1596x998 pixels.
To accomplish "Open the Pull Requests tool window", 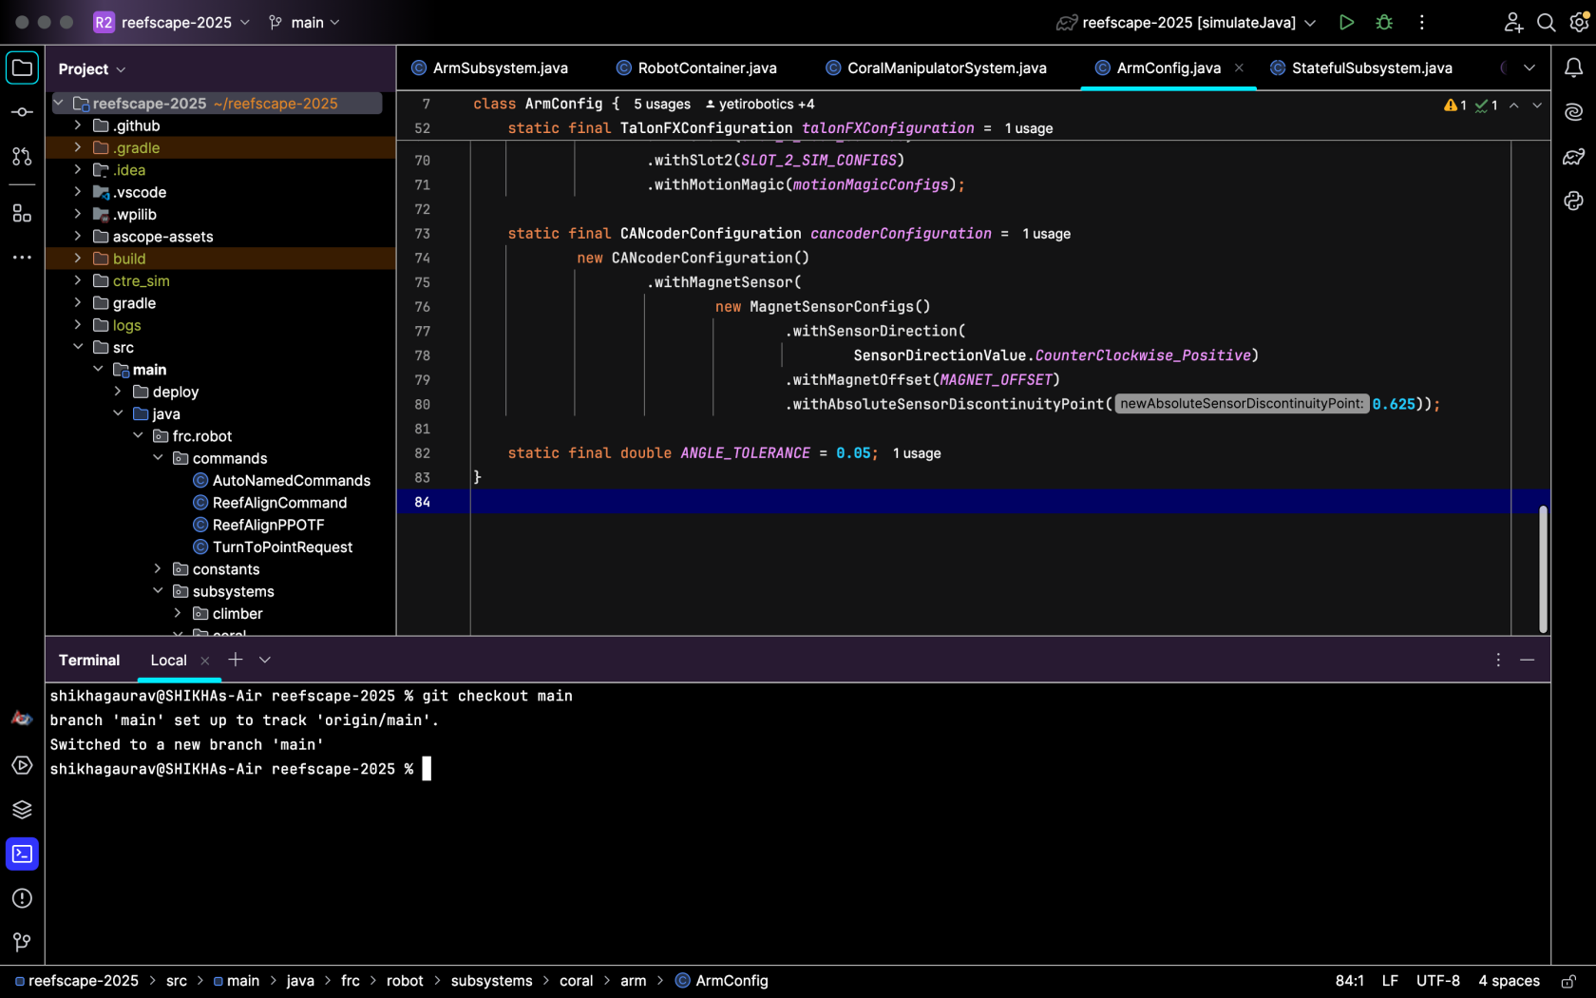I will pyautogui.click(x=22, y=157).
